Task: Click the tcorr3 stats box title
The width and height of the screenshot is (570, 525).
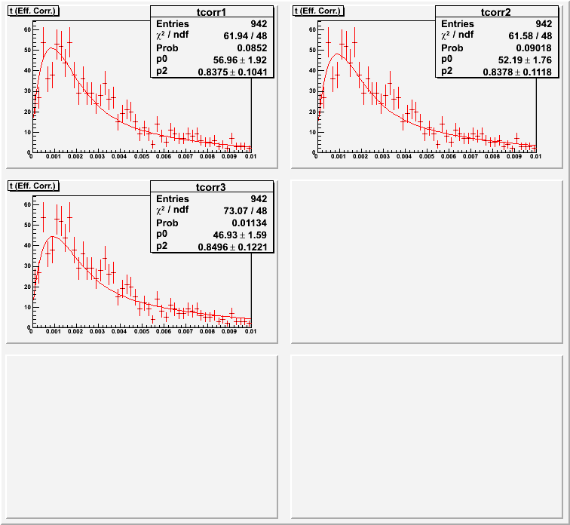Action: [212, 187]
